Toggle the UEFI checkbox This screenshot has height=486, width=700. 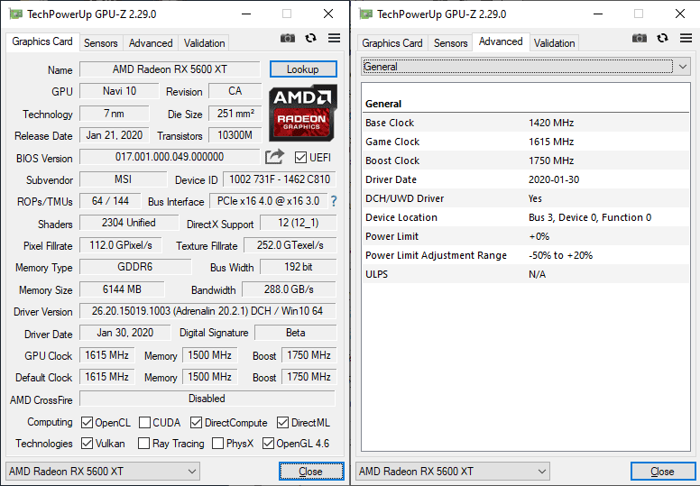pos(300,158)
